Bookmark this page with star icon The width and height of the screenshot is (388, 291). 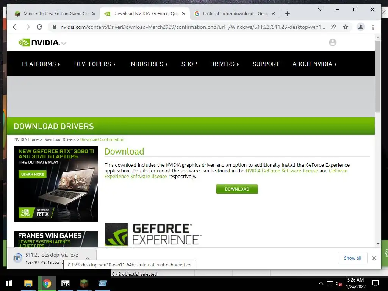346,27
